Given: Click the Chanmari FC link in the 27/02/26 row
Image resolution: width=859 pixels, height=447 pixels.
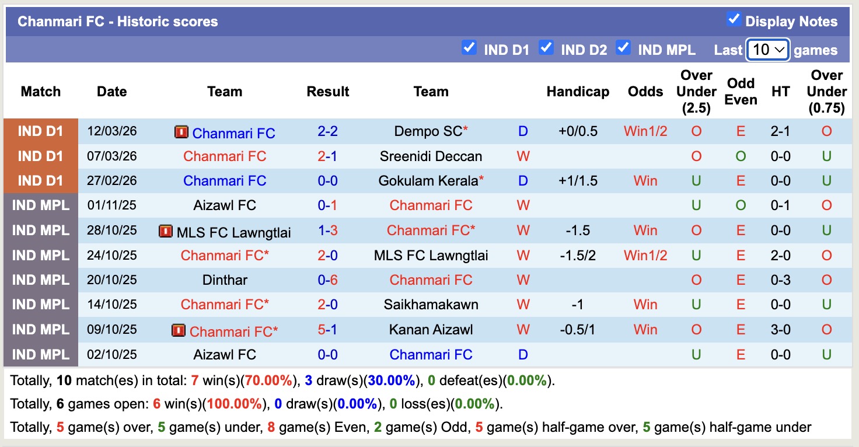Looking at the screenshot, I should (x=225, y=181).
